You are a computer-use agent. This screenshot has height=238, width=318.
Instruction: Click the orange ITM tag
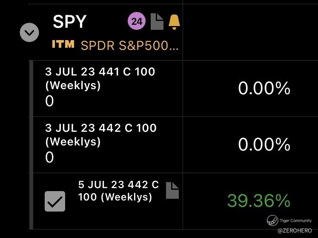click(x=63, y=44)
